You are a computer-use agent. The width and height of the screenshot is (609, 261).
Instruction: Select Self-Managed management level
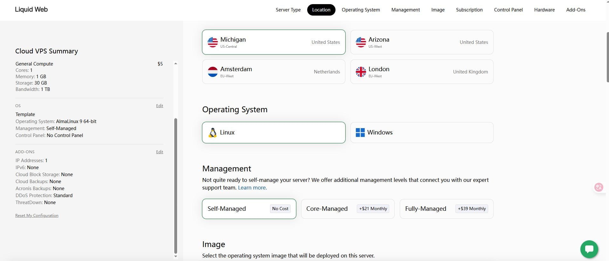pos(249,209)
